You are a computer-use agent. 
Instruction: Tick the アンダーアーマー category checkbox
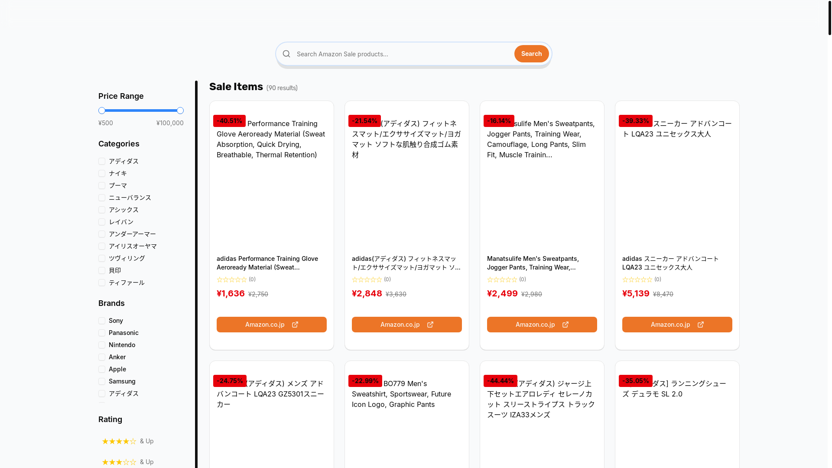102,234
